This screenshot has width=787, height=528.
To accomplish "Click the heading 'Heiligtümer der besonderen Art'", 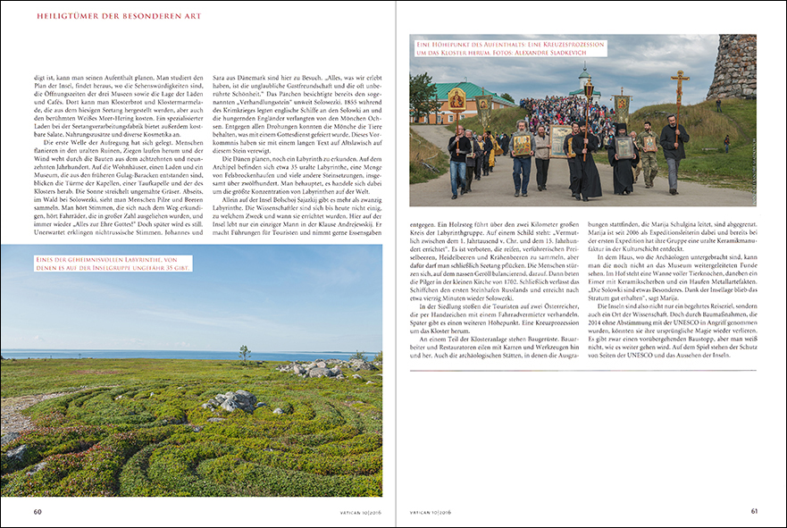I will point(119,16).
